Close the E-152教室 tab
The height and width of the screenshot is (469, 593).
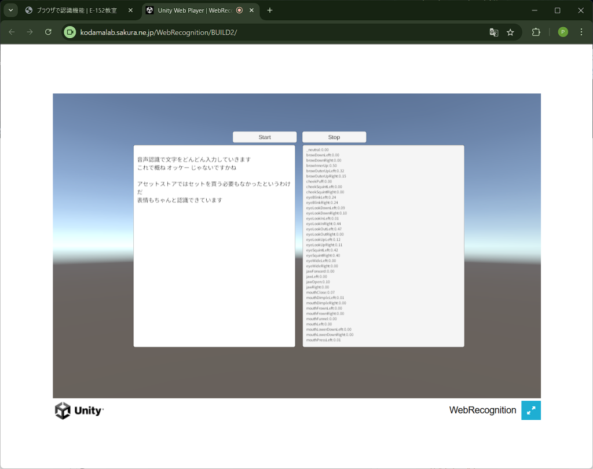[131, 10]
